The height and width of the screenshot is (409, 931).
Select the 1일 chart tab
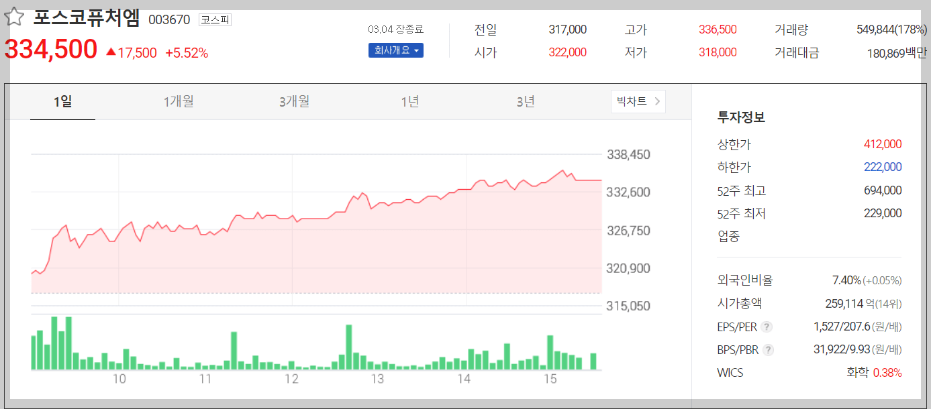[x=62, y=101]
